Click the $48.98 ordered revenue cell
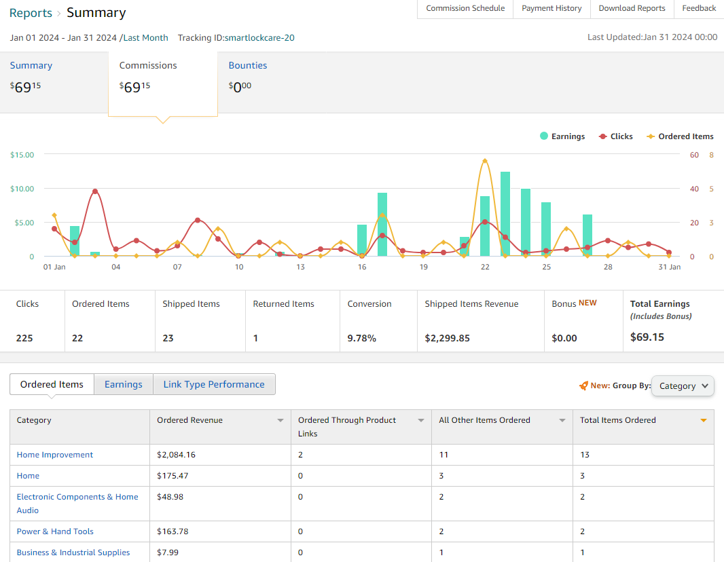The width and height of the screenshot is (724, 562). pyautogui.click(x=170, y=497)
